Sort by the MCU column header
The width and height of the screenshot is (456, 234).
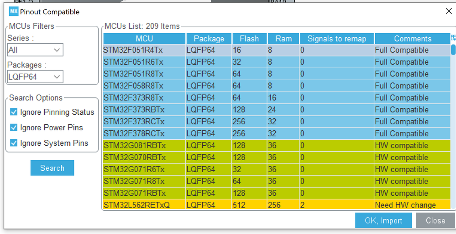pyautogui.click(x=144, y=39)
